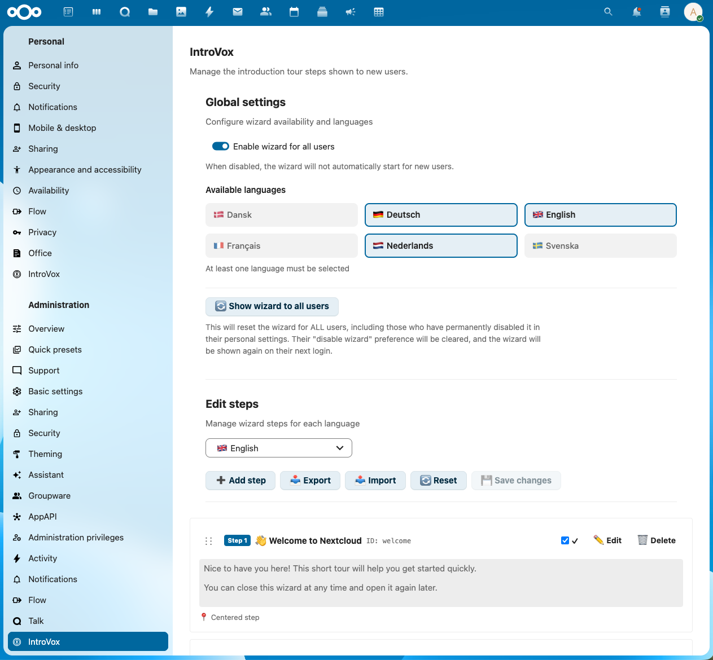
Task: Open the Activity lightning icon
Action: [x=209, y=11]
